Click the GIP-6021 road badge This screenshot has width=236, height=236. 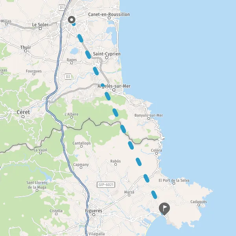pyautogui.click(x=106, y=185)
